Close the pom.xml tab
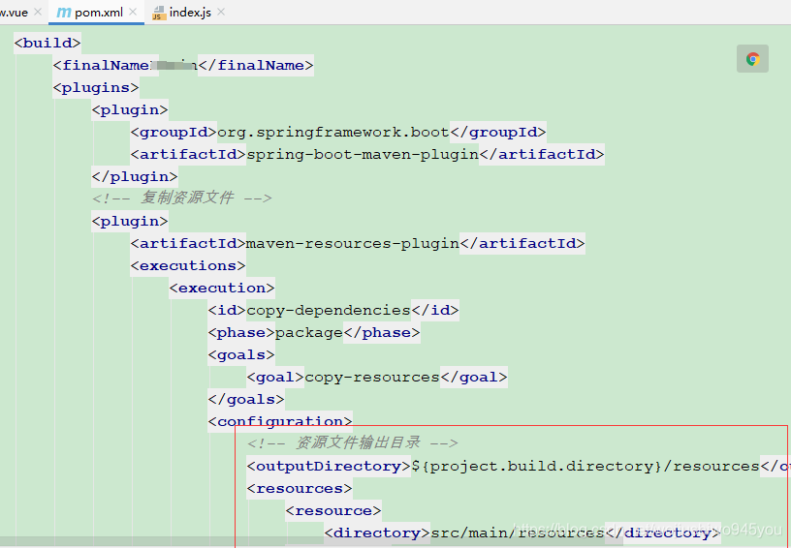This screenshot has height=548, width=791. click(133, 12)
